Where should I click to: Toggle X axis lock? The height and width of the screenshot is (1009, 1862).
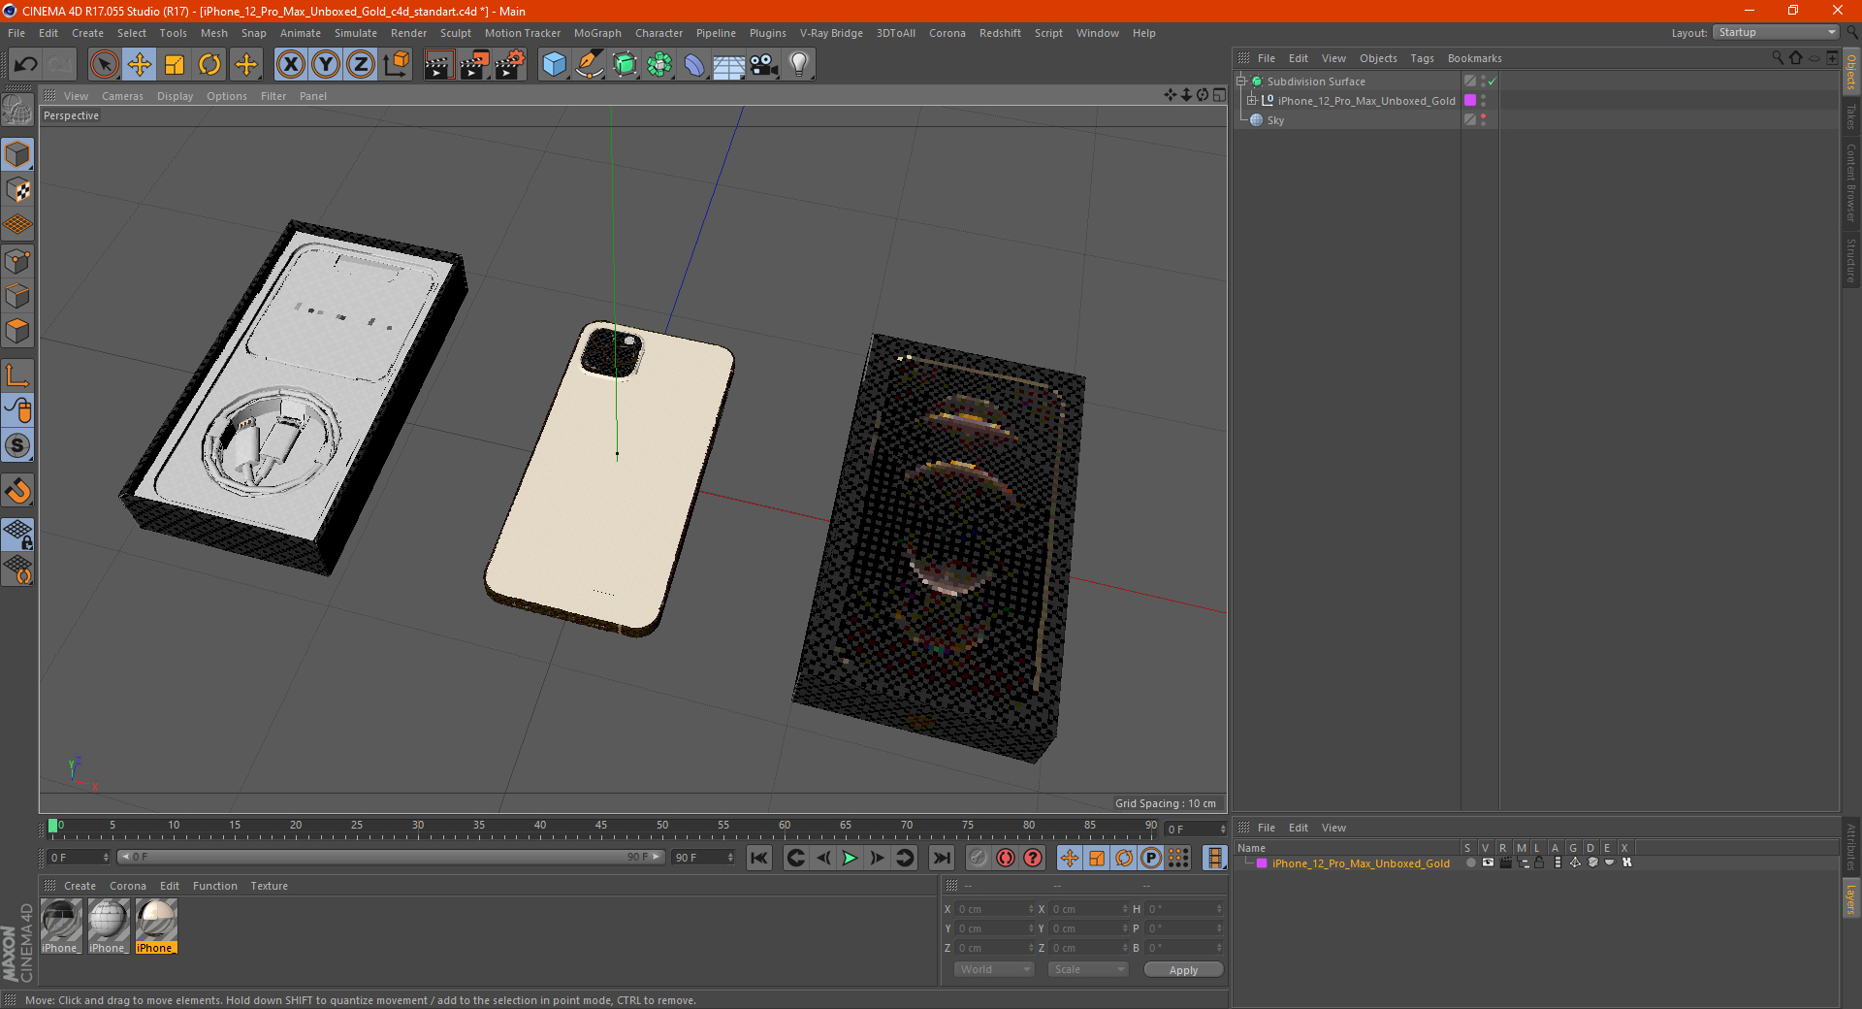[290, 65]
